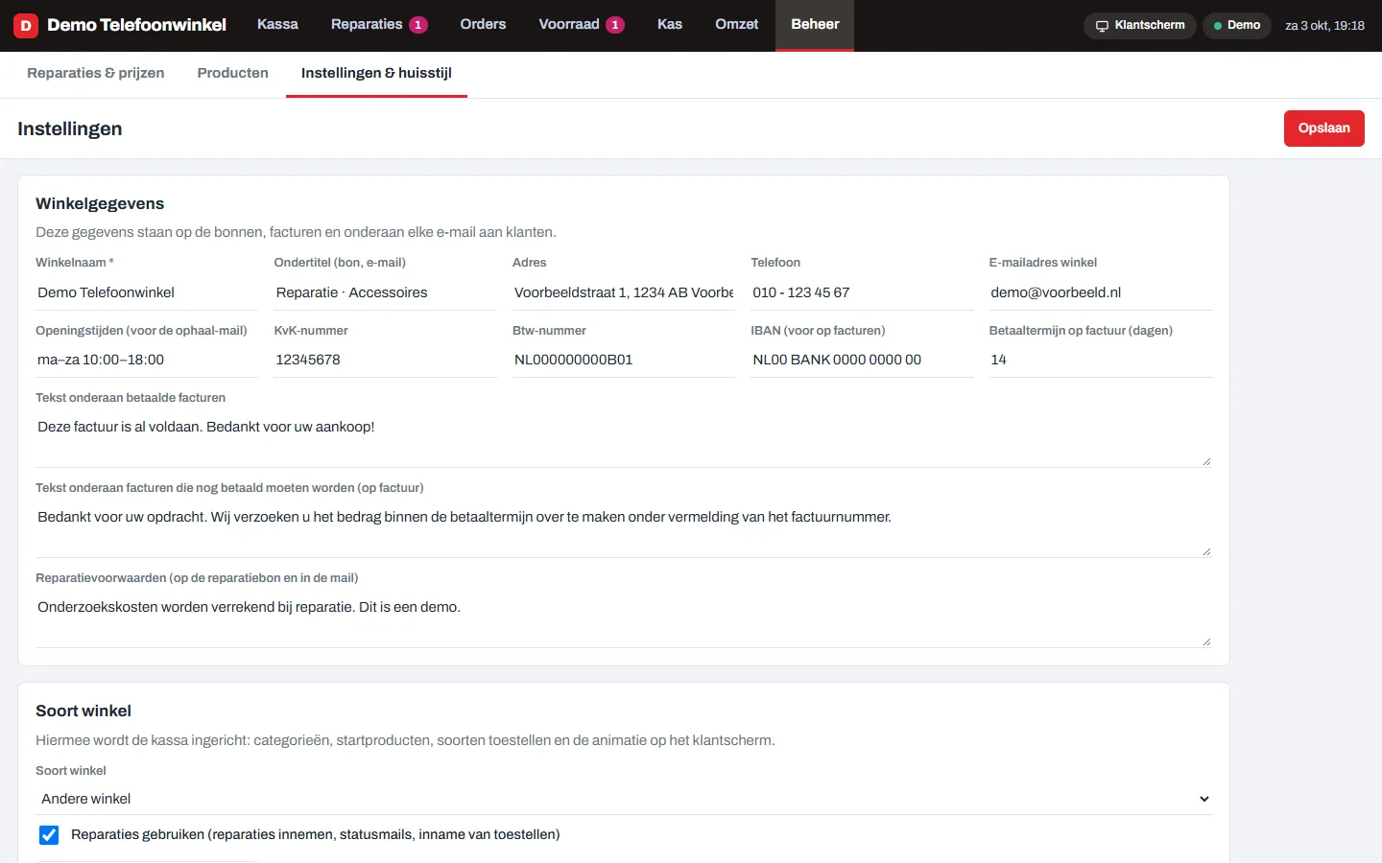Click the Openingstijden input field
Viewport: 1382px width, 863px height.
click(x=147, y=361)
